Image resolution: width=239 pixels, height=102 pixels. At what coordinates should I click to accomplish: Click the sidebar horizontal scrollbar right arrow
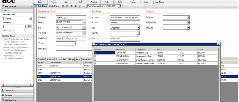(32, 85)
